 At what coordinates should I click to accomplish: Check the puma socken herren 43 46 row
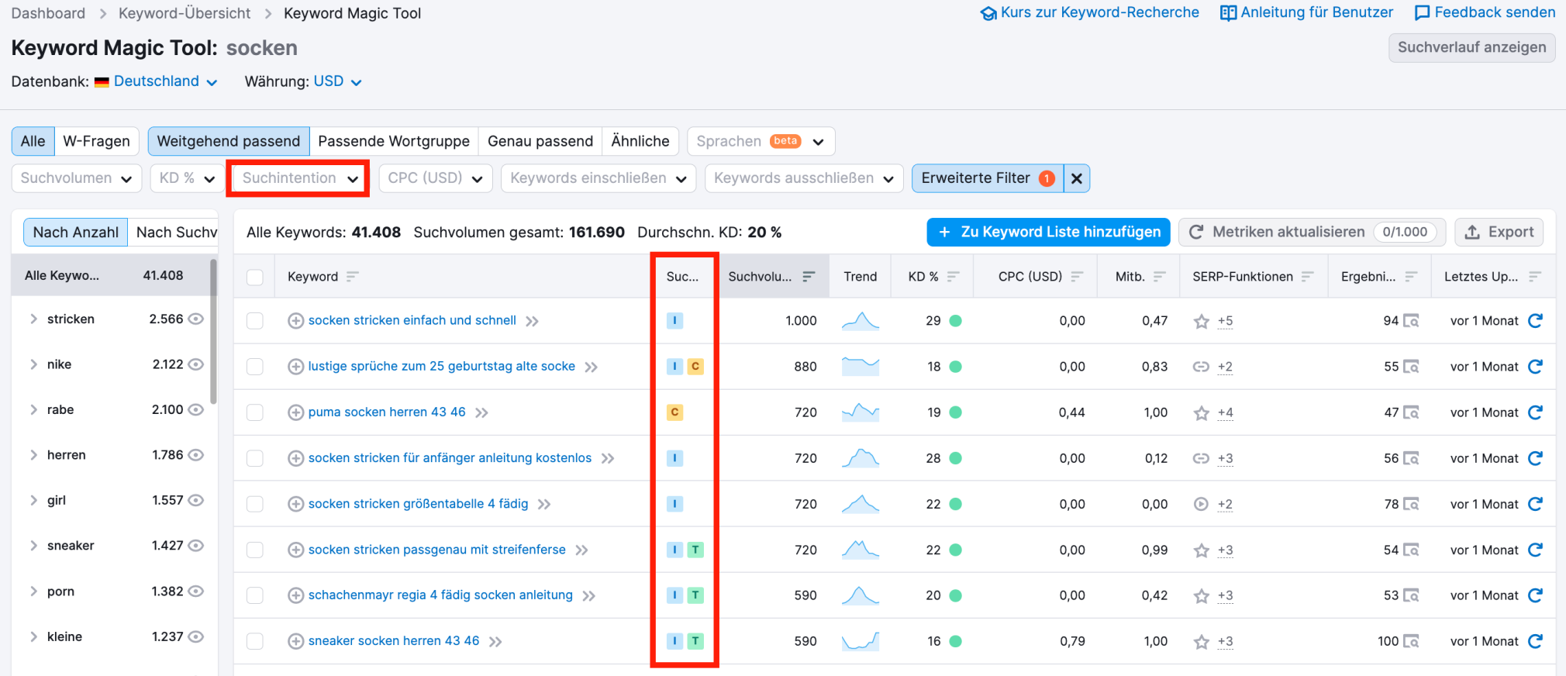255,412
